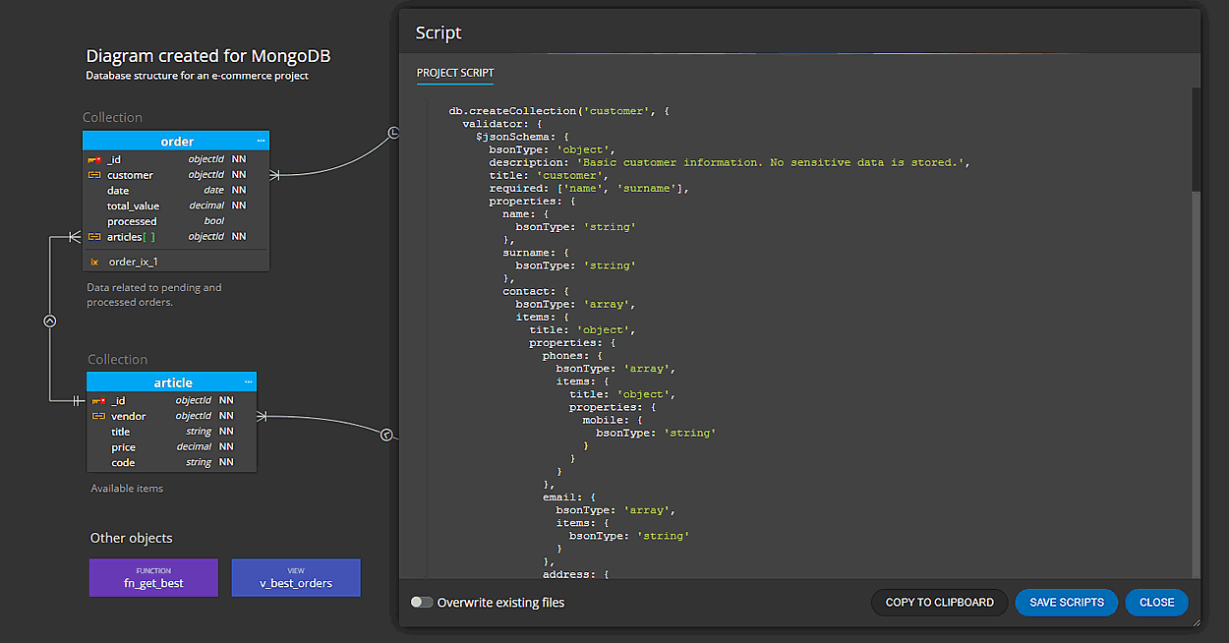Viewport: 1229px width, 643px height.
Task: Click the primary key icon beside _id in order table
Action: (x=95, y=158)
